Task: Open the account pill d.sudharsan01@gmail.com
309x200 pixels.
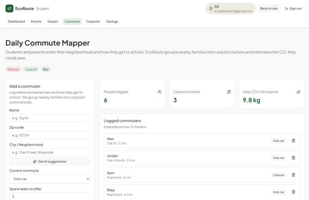Action: [x=230, y=9]
